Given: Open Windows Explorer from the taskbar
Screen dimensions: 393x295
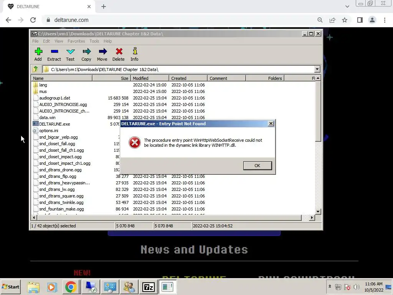Looking at the screenshot, I should 33,287.
